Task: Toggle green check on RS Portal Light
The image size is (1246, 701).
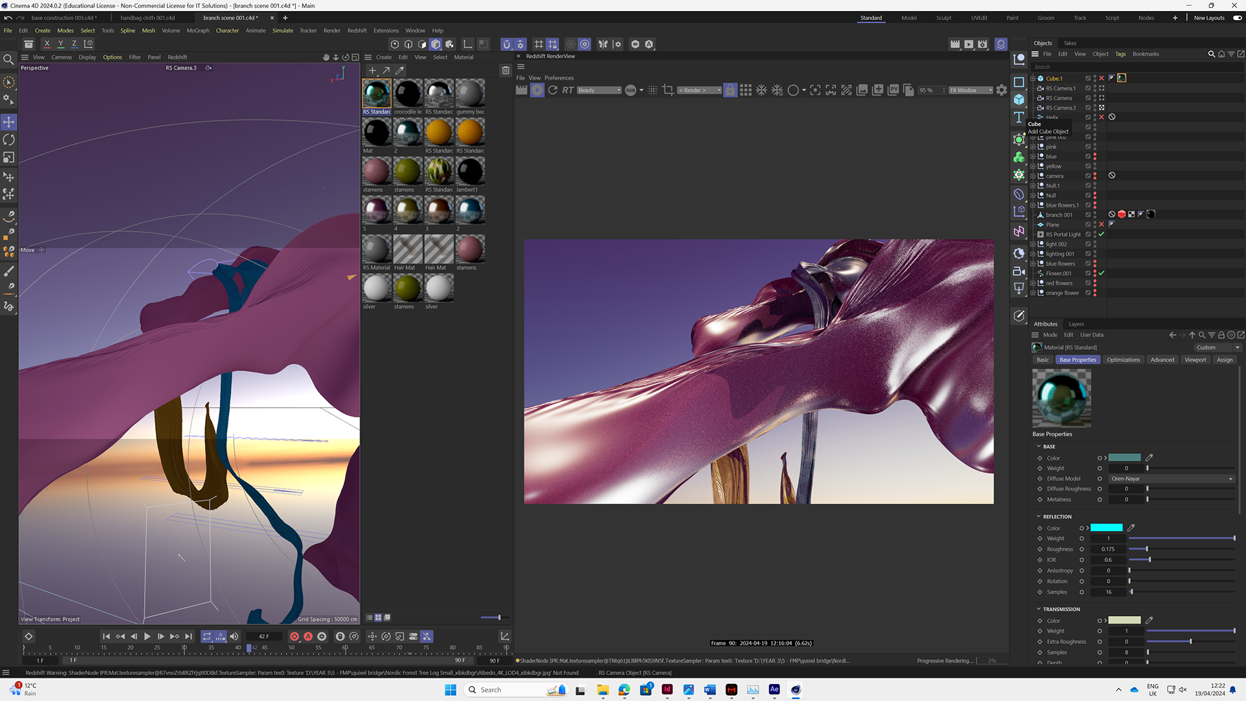Action: [1101, 234]
